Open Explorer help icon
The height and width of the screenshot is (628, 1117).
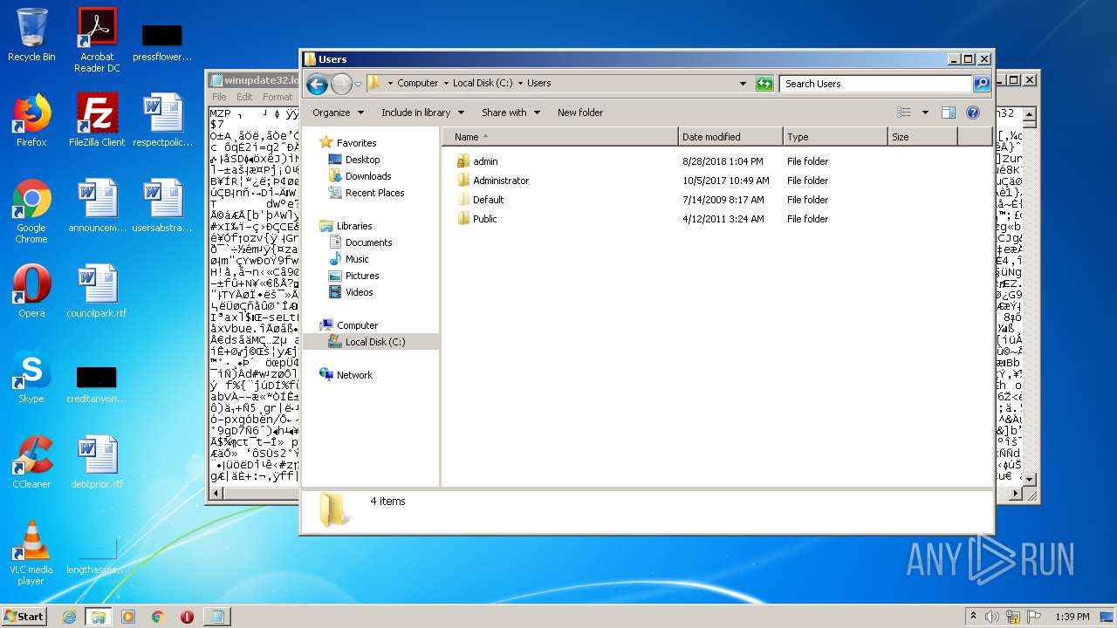973,113
